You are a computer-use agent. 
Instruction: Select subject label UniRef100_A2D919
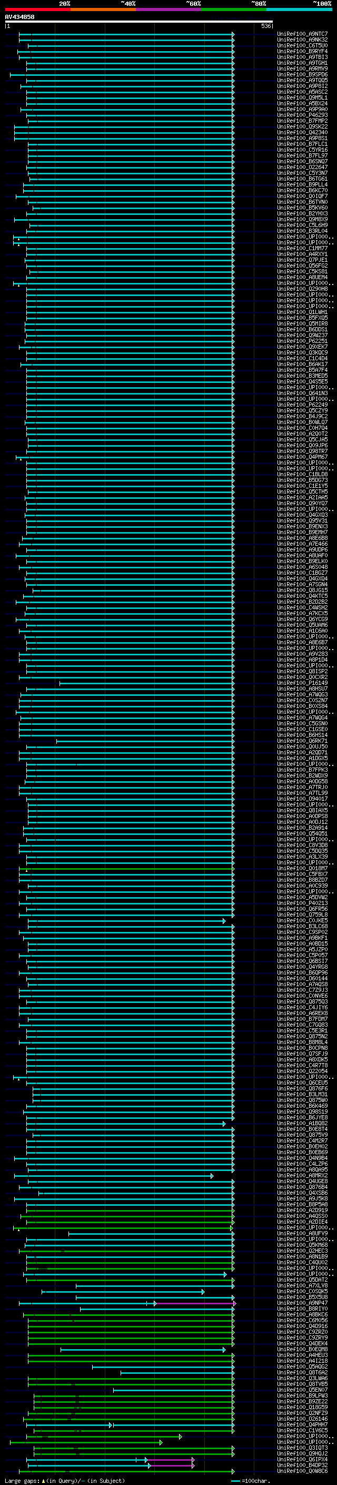(302, 1210)
